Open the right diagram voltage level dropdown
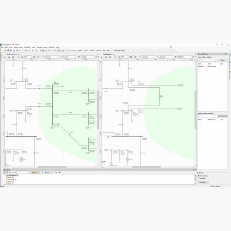The height and width of the screenshot is (231, 231). 184,57
